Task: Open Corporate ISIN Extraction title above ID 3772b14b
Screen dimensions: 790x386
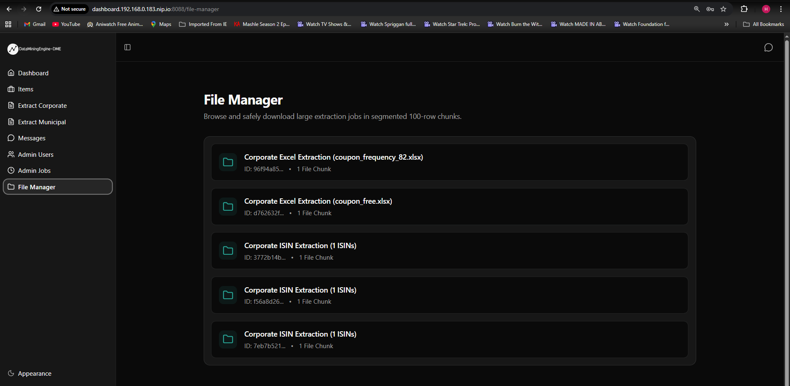Action: tap(300, 246)
